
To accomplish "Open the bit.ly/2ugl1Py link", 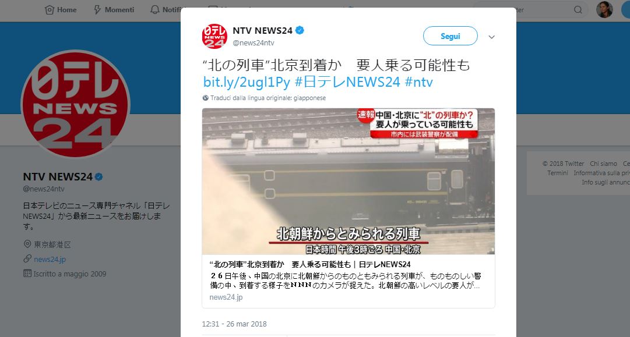I will pos(247,82).
